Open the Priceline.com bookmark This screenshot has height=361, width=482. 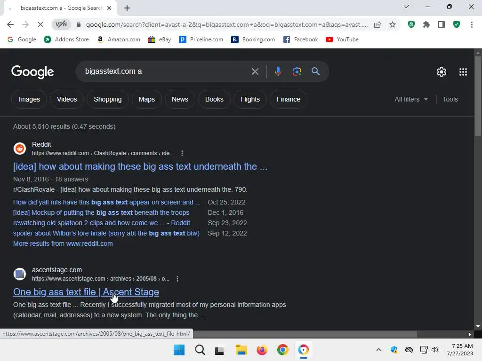[201, 39]
